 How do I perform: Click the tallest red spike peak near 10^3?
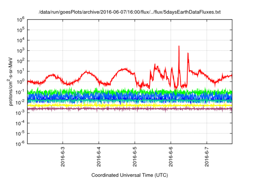pos(179,46)
